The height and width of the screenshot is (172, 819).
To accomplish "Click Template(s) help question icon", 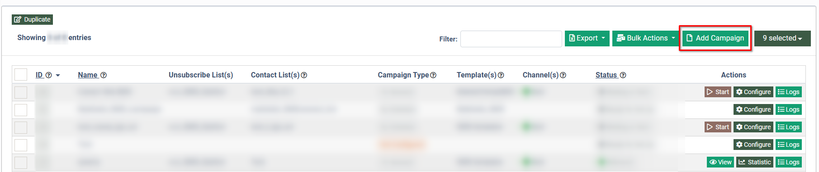I will click(501, 75).
